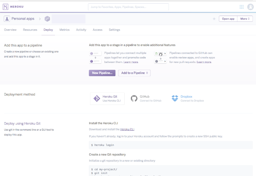Open the Access tab

click(97, 30)
